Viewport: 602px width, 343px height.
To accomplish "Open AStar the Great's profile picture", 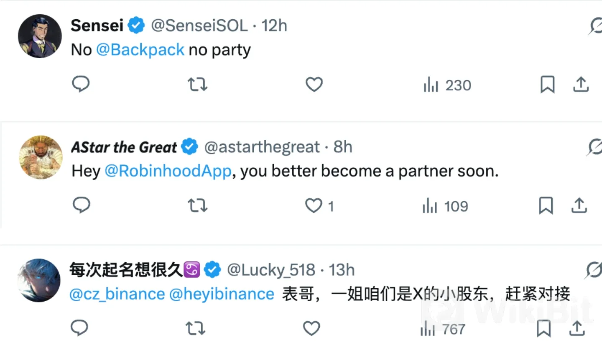I will pos(41,157).
